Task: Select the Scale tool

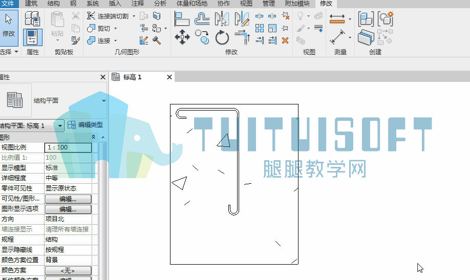Action: click(272, 28)
